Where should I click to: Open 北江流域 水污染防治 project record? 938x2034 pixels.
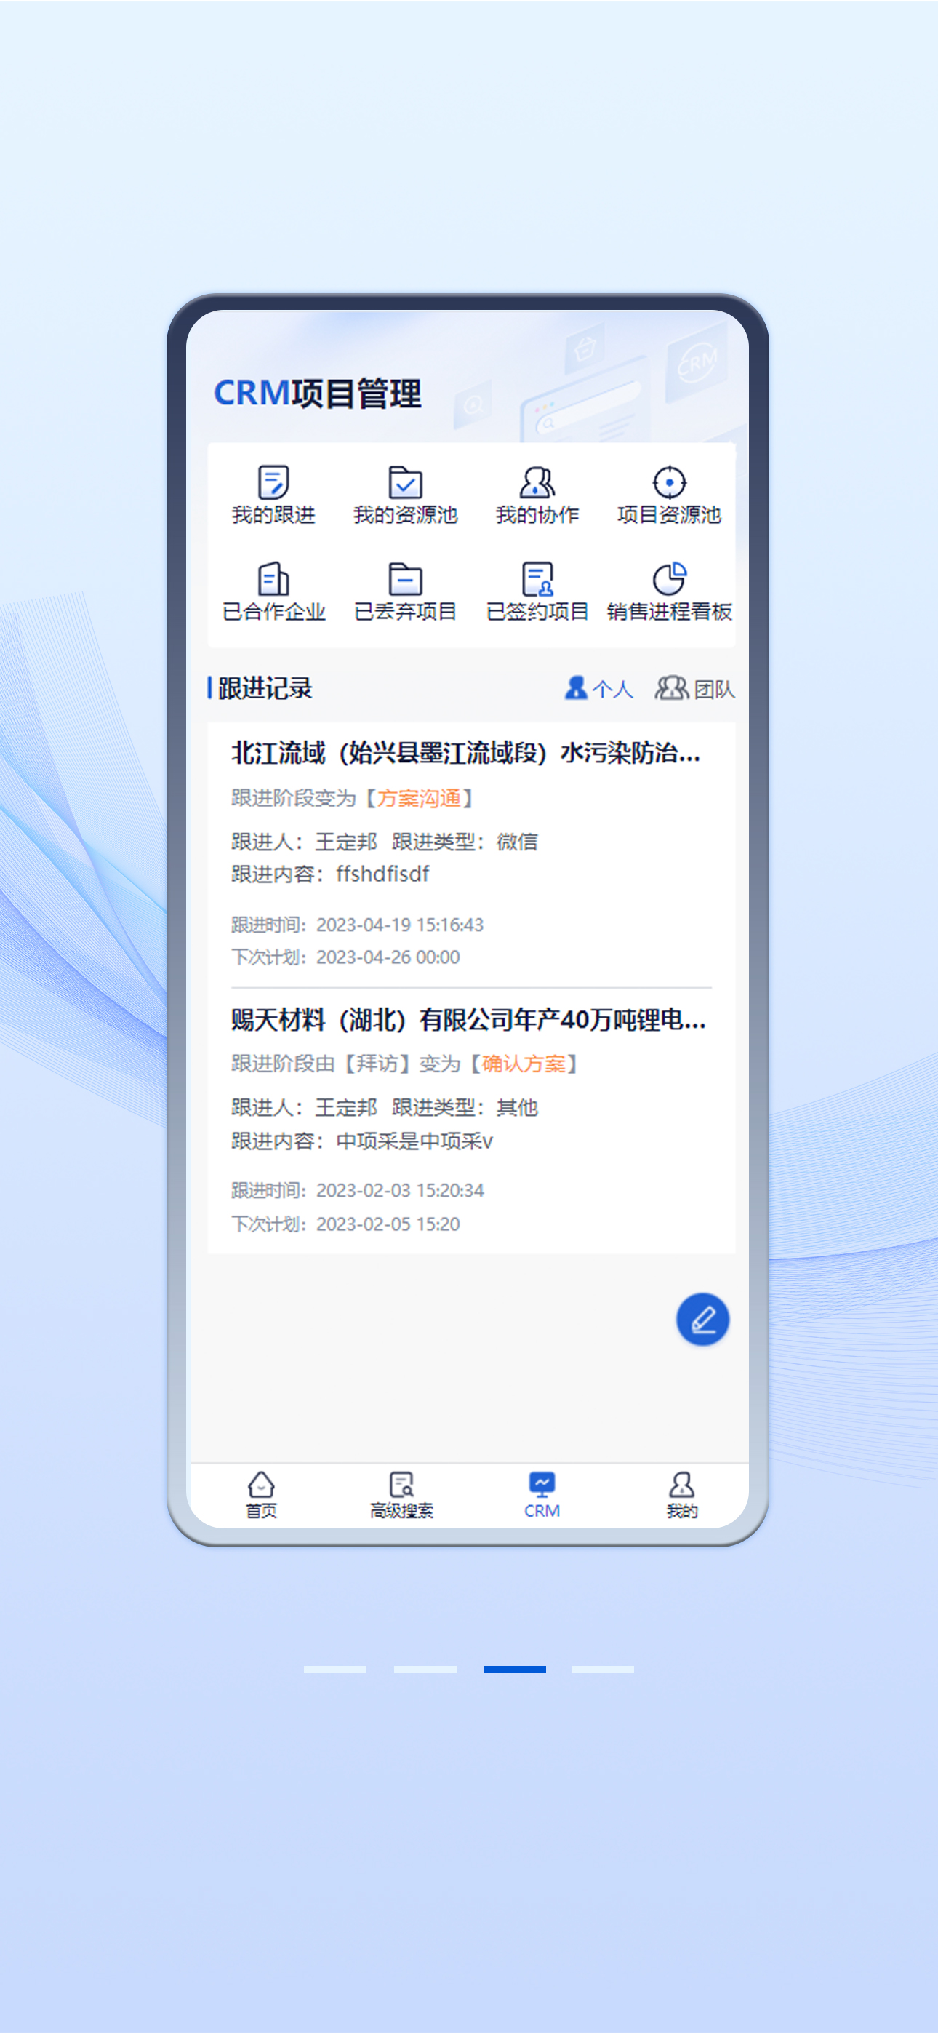(466, 753)
